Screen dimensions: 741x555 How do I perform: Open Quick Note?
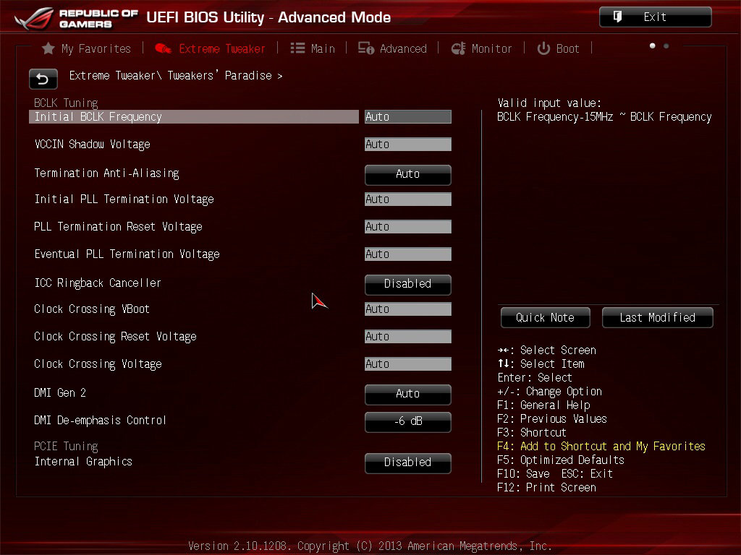(546, 318)
